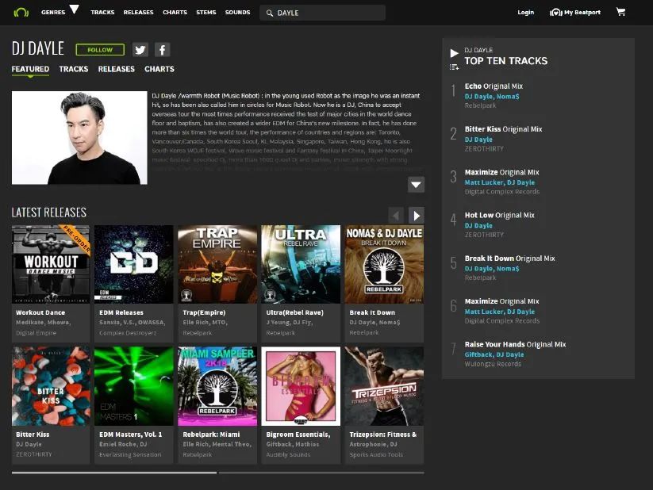Open Raise Your Hands Original Mix
Image resolution: width=653 pixels, height=490 pixels.
tap(515, 344)
